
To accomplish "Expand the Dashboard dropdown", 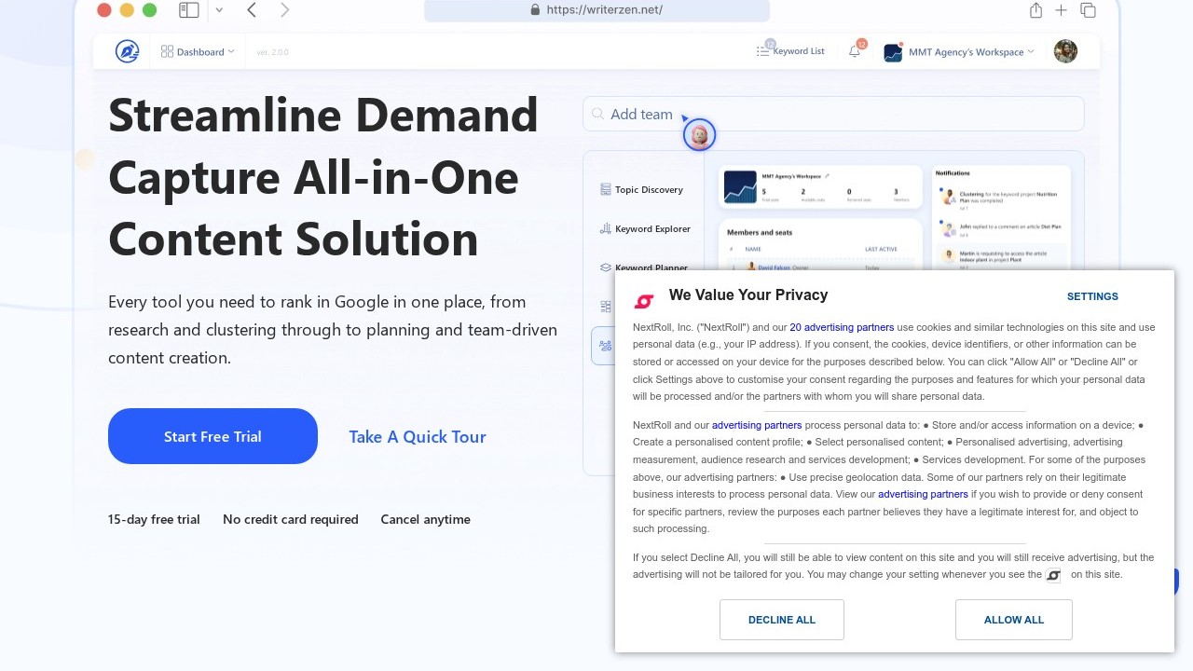I will click(198, 52).
